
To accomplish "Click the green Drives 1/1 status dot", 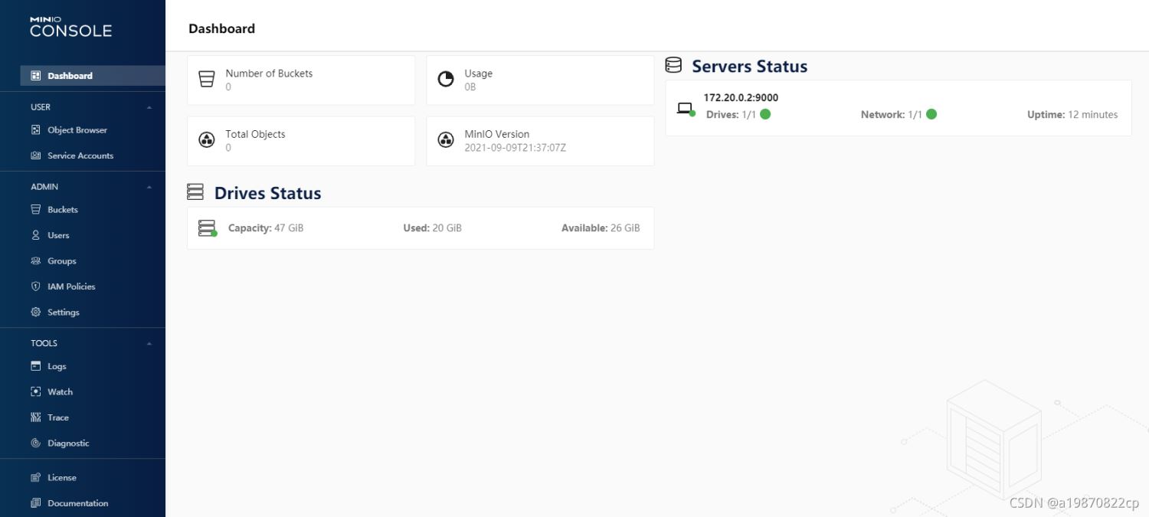I will point(765,114).
